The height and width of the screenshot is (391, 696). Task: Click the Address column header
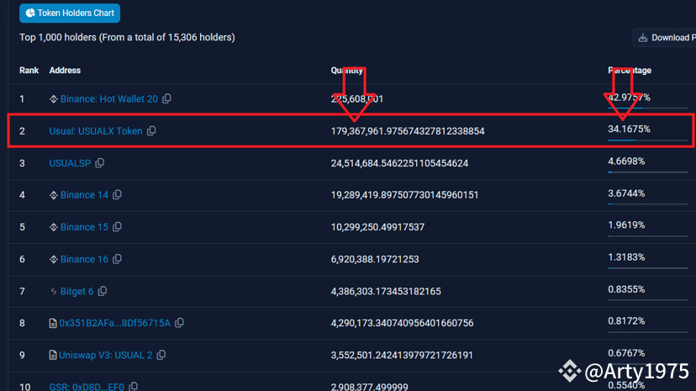[x=65, y=70]
